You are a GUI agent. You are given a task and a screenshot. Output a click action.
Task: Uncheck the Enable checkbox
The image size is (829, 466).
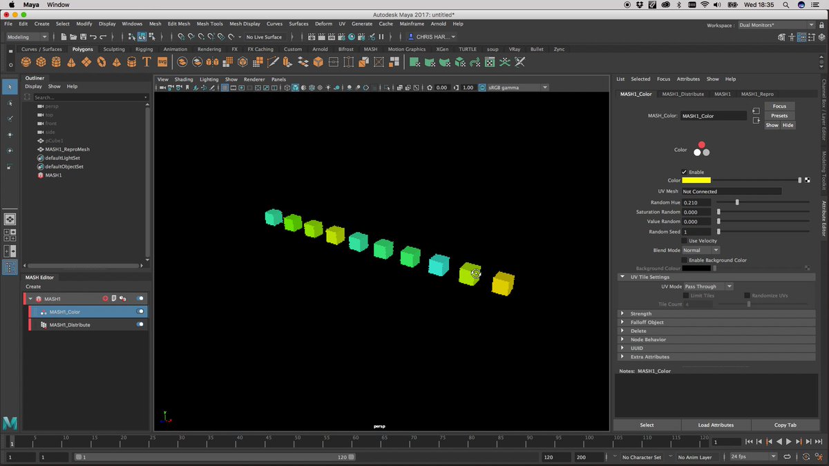[685, 172]
